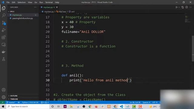This screenshot has height=109, width=194.
Task: Open the Terminal menu
Action: pos(49,2)
